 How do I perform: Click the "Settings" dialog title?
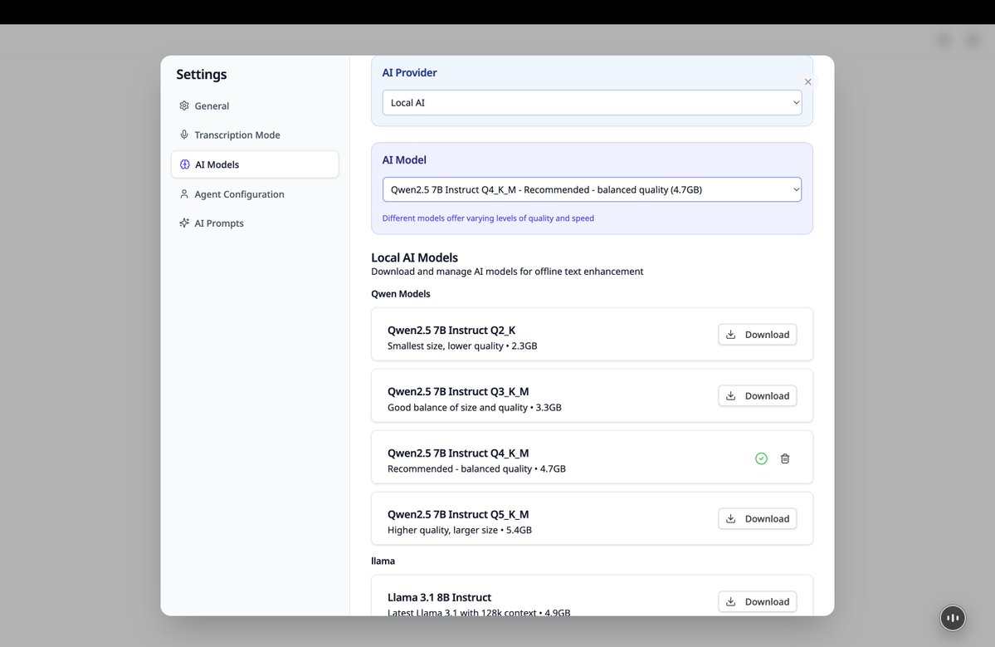(x=201, y=74)
